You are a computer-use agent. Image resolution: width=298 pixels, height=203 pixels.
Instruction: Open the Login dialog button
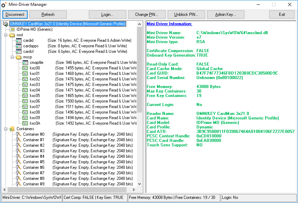(x=108, y=14)
